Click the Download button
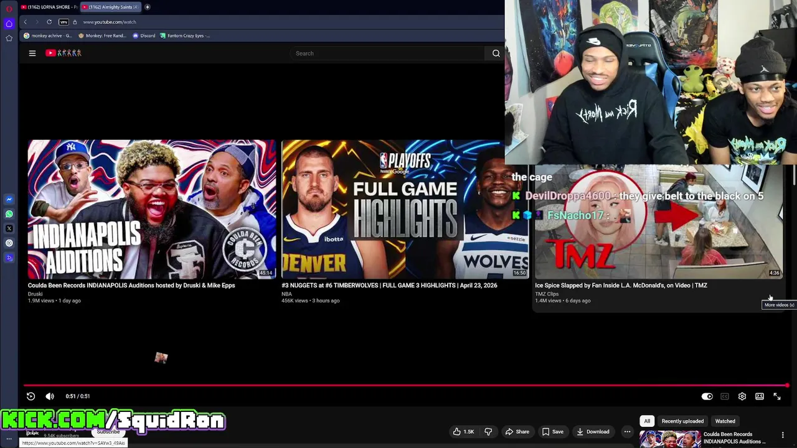 click(x=593, y=432)
